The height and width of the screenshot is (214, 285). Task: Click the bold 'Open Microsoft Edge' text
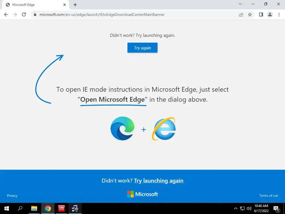coord(112,99)
